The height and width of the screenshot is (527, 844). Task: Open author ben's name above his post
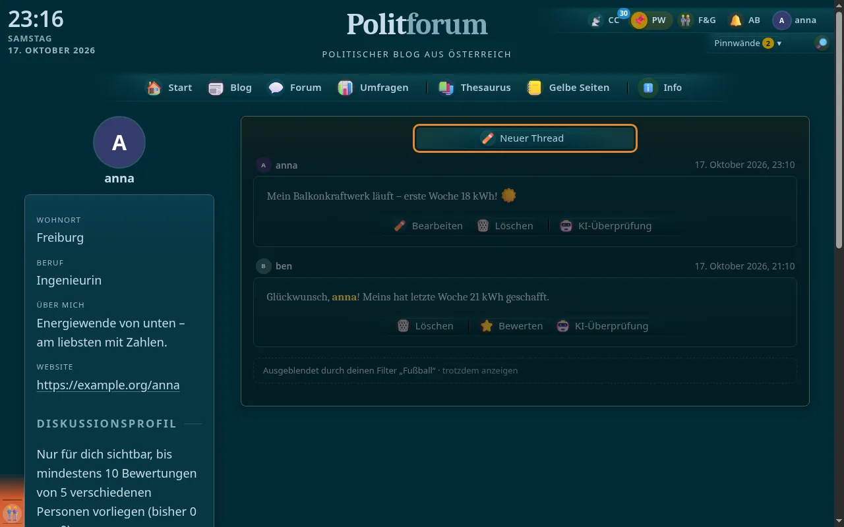[x=284, y=266]
